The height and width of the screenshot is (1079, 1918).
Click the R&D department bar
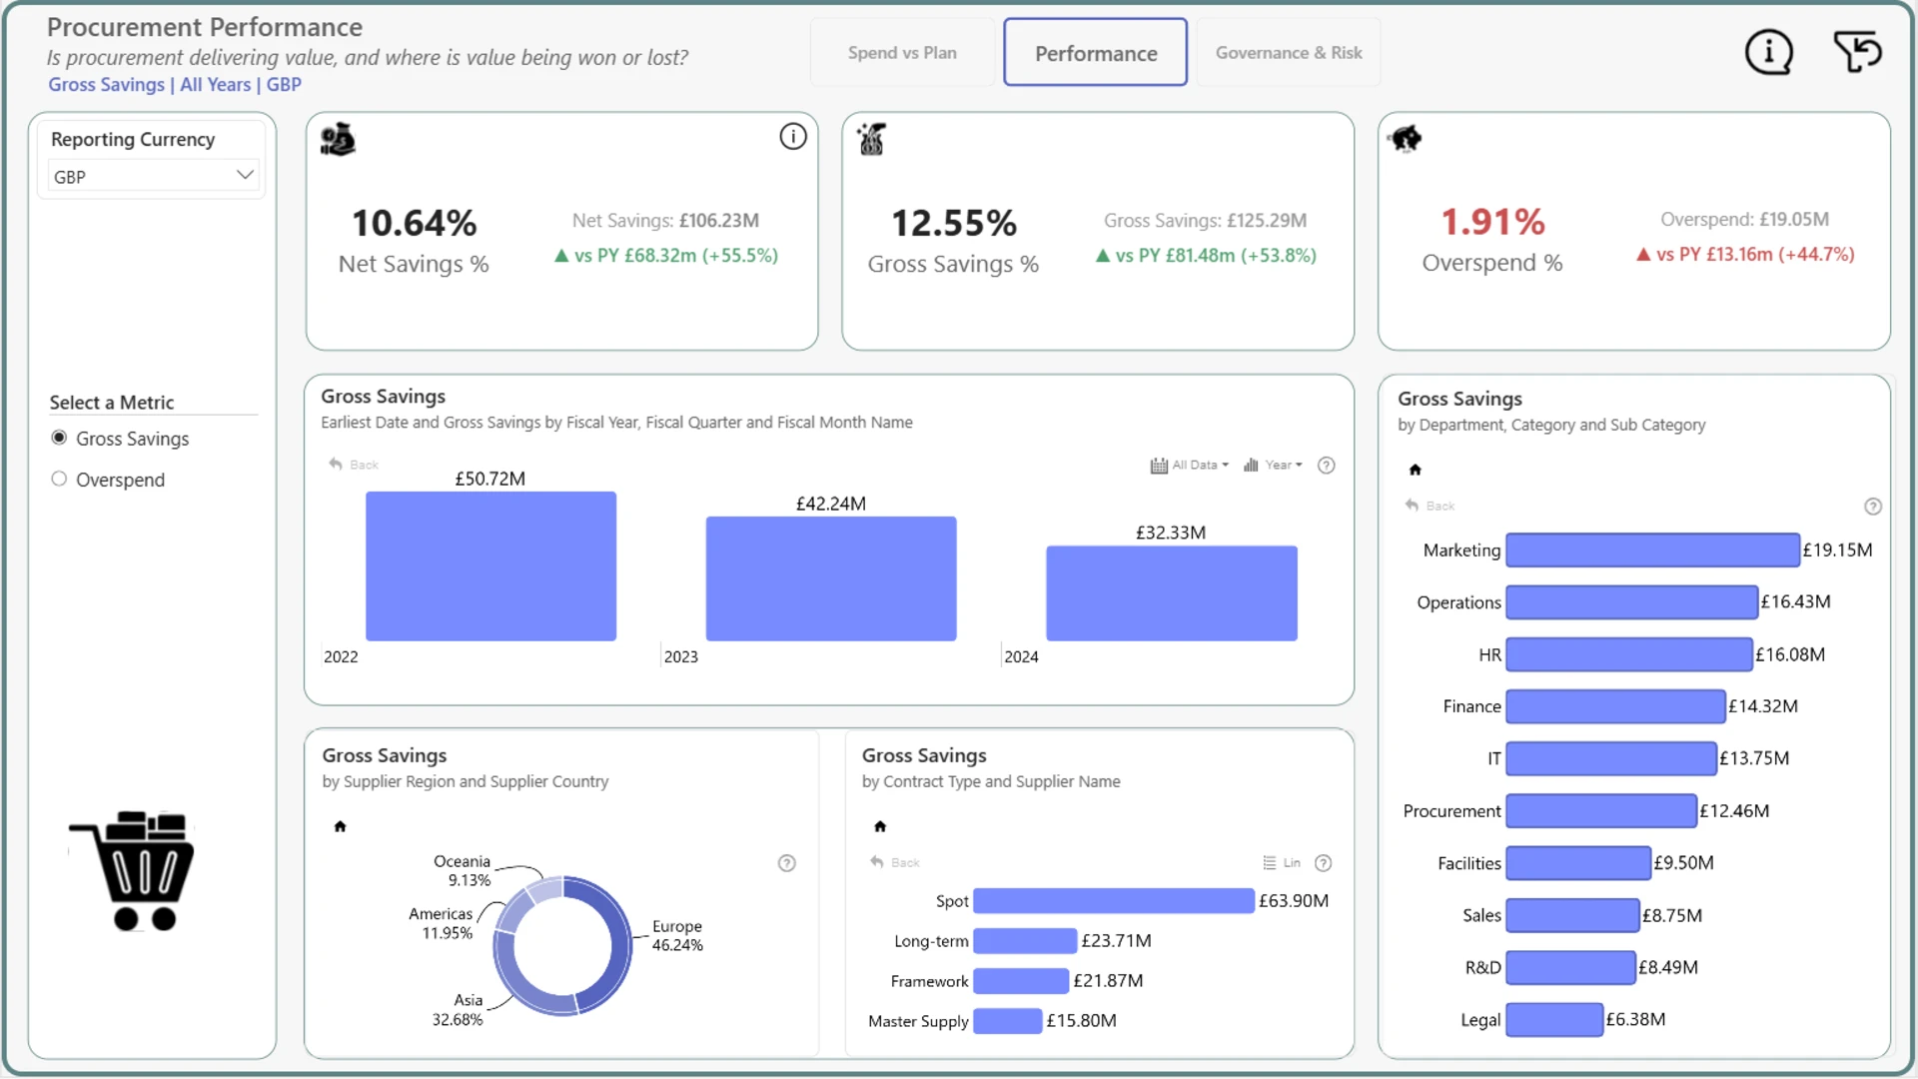tap(1570, 967)
